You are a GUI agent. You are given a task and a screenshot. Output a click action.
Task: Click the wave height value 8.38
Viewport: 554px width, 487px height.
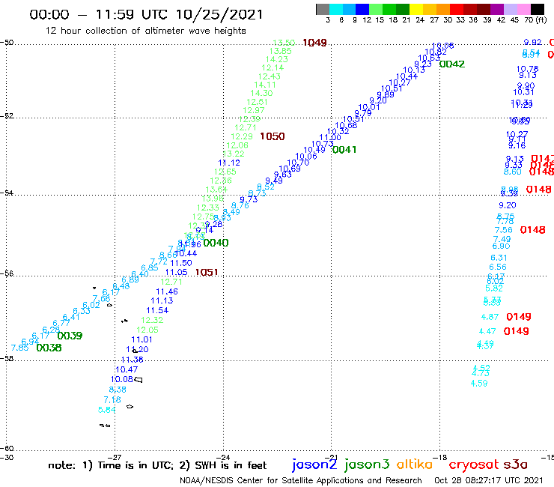tap(118, 390)
